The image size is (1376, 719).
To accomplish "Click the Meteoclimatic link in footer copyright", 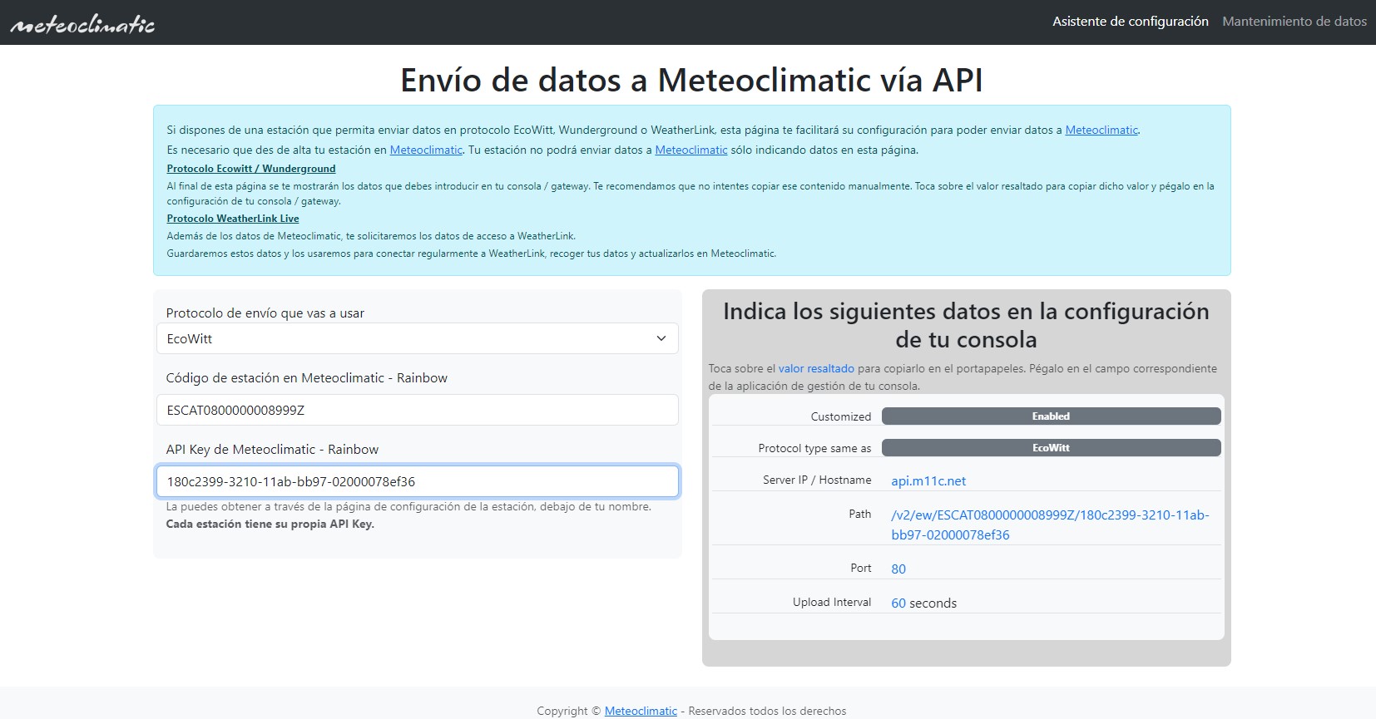I will [641, 711].
